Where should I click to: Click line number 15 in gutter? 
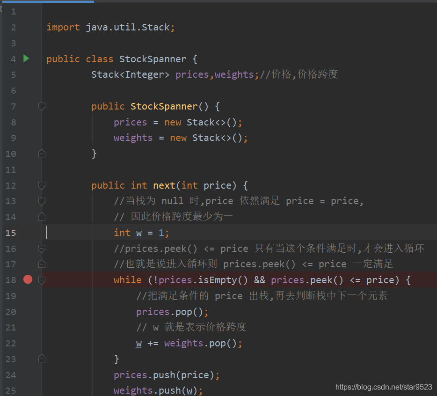coord(11,233)
